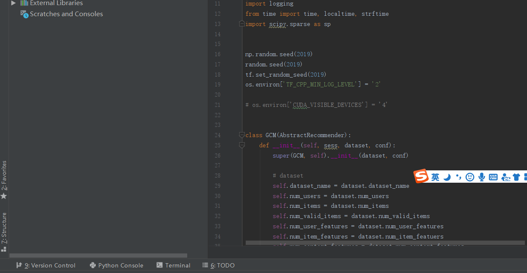Click the 'super(GCM, self).__init__' line
The image size is (527, 273).
[x=340, y=155]
